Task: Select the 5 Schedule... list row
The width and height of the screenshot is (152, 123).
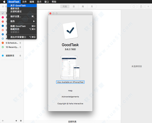Action: [x=12, y=43]
